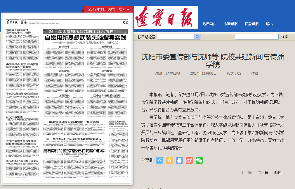295x189 pixels.
Task: Open 版面导航 page navigation menu
Action: click(x=231, y=24)
